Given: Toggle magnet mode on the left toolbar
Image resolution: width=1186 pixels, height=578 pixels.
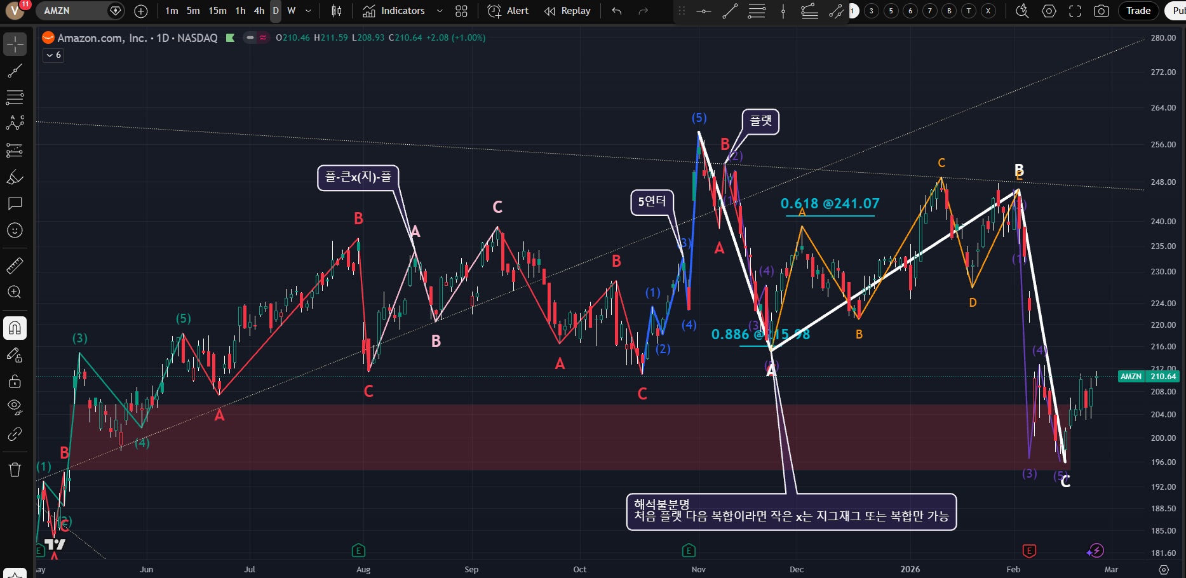Looking at the screenshot, I should point(15,328).
